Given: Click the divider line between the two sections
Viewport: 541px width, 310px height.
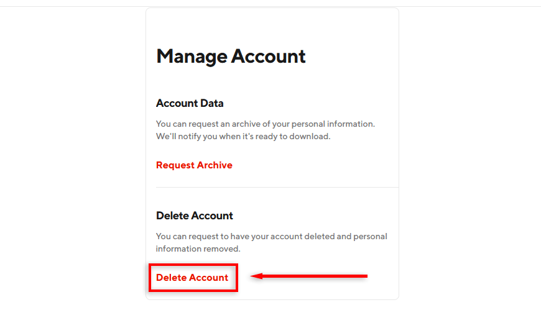Looking at the screenshot, I should click(277, 187).
